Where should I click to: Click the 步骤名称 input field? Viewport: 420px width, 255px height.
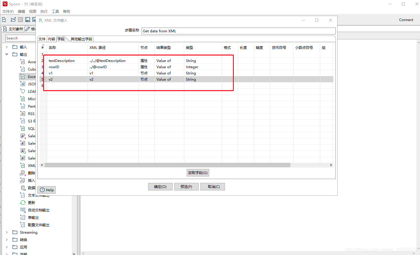click(239, 31)
